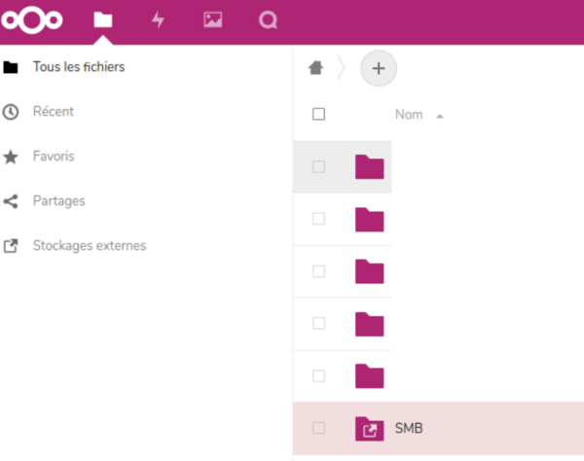Open the fourth folder icon in list
The image size is (584, 461).
tap(370, 324)
